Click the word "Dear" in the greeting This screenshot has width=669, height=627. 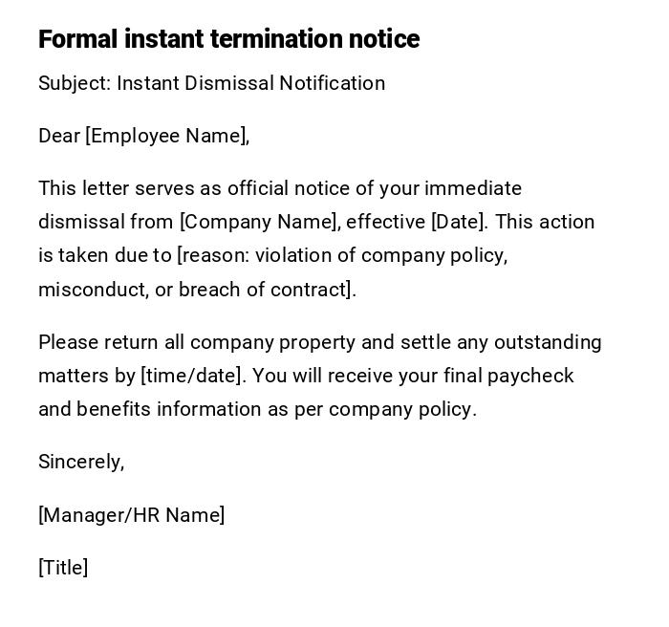click(58, 136)
